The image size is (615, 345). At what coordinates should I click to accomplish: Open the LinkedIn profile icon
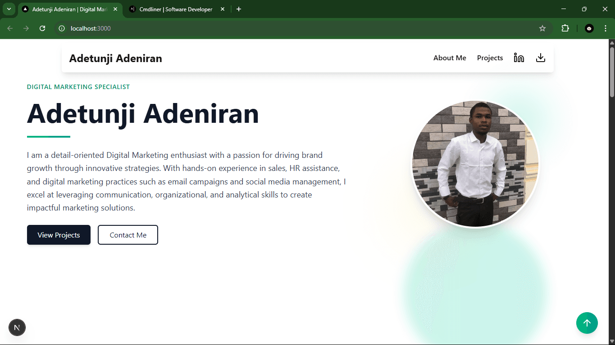coord(519,58)
